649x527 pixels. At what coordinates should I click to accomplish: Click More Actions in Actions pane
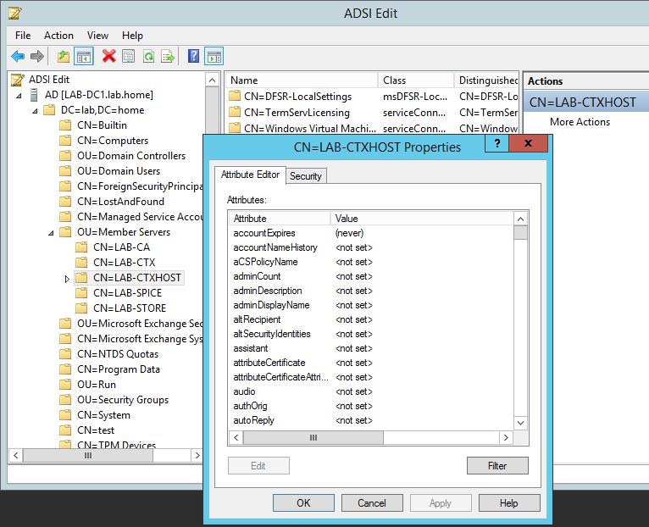(x=580, y=122)
